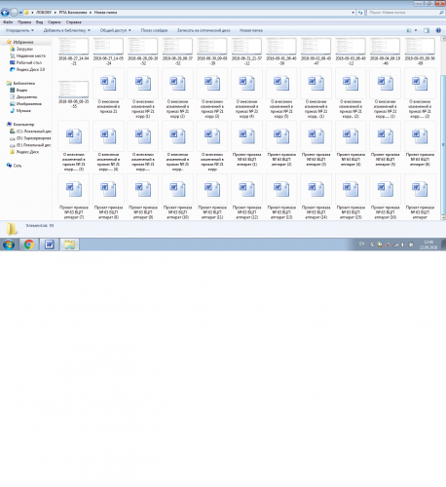Click the Windows Start button
Viewport: 446px width, 487px height.
pos(9,244)
